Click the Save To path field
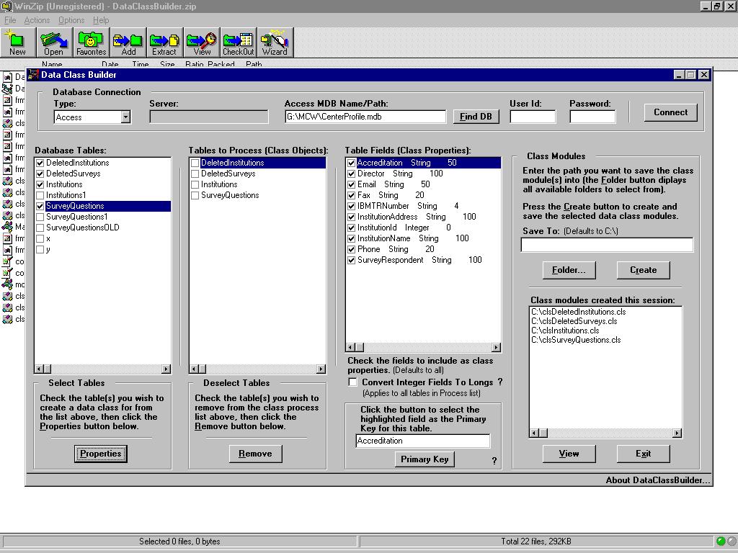Screen dimensions: 738x553 point(607,245)
